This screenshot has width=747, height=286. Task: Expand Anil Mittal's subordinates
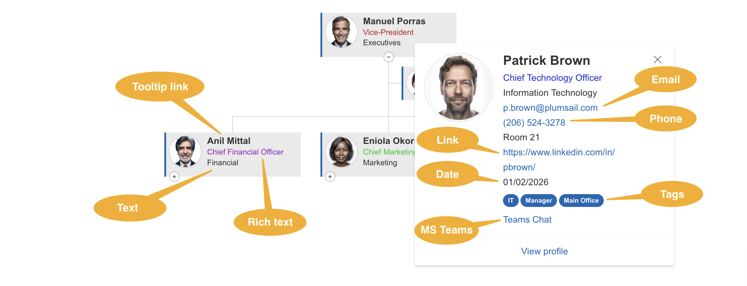174,177
